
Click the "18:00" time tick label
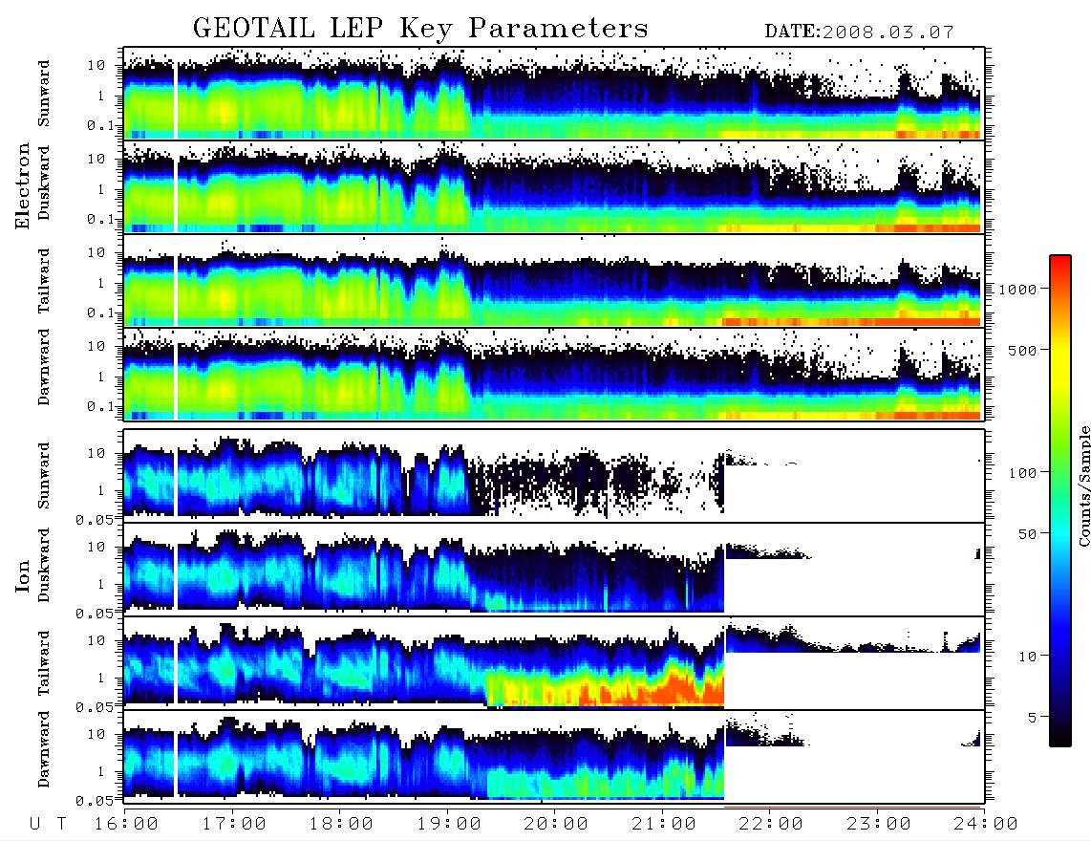[x=341, y=825]
